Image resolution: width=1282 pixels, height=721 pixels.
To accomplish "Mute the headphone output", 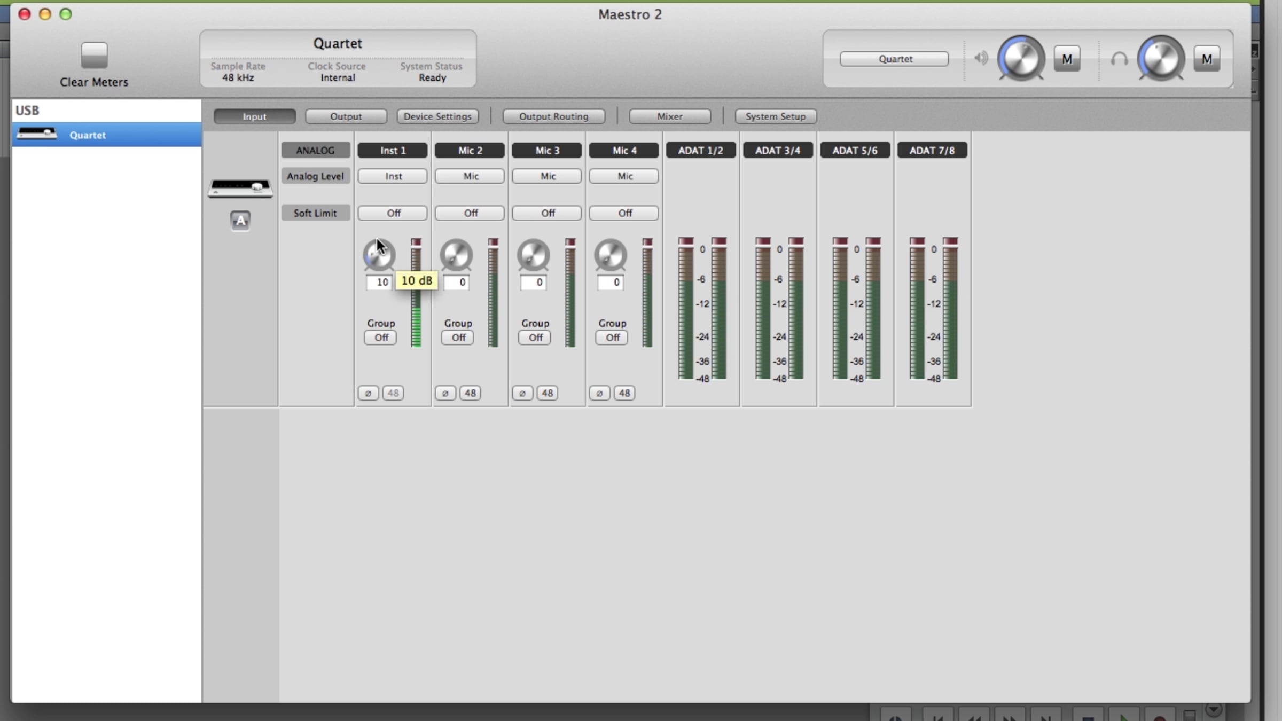I will [1207, 59].
